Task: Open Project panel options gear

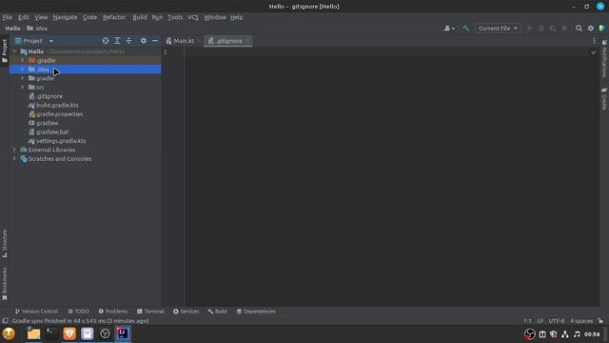Action: [144, 40]
